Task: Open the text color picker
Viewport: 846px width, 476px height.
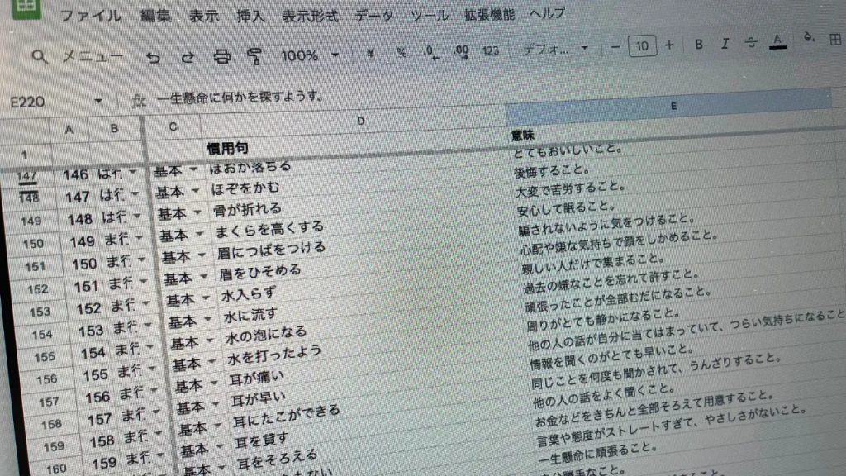Action: pos(777,41)
